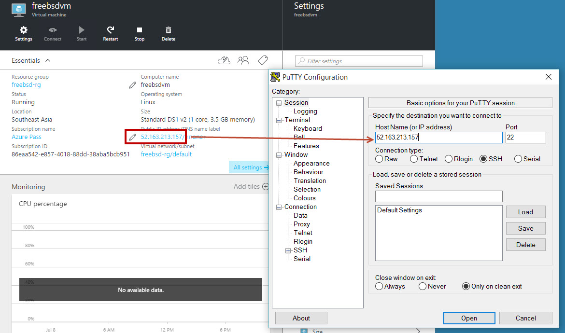
Task: Click Add tiles plus icon in Monitoring
Action: pos(266,186)
